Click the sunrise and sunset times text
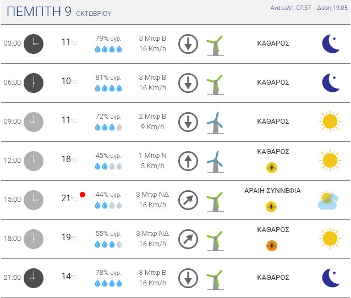Viewport: 351px width, 298px height. coord(309,8)
